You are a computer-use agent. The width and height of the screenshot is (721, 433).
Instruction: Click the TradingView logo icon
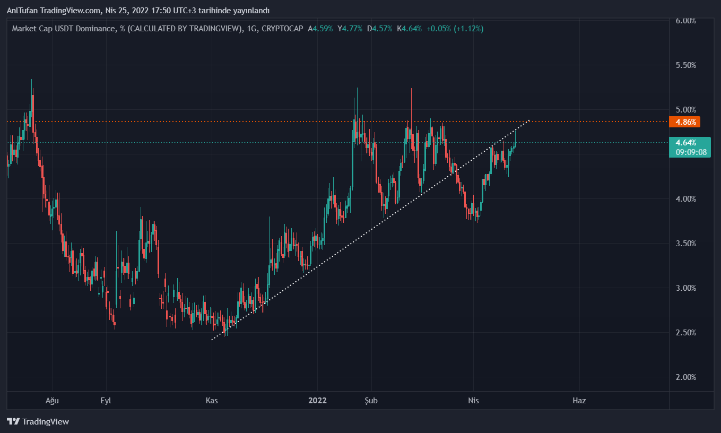13,422
